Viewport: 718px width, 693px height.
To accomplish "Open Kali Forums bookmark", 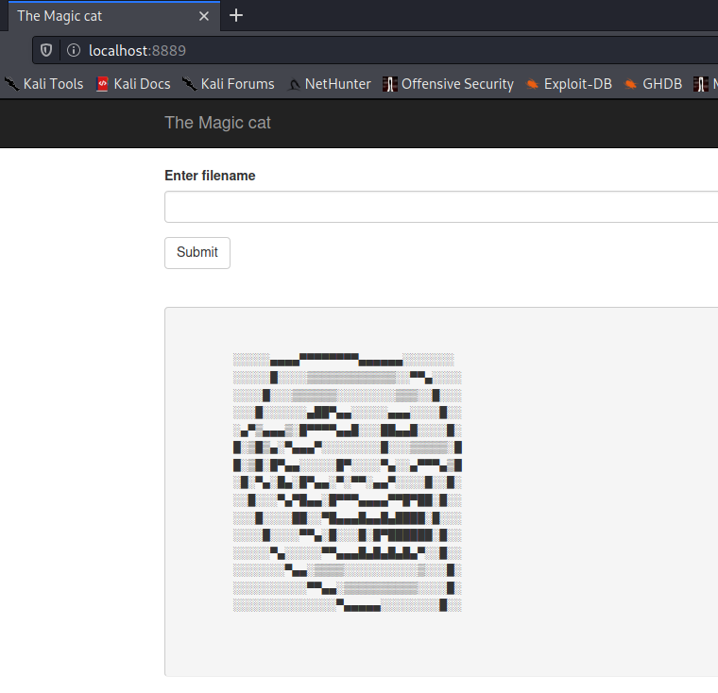I will (x=229, y=84).
